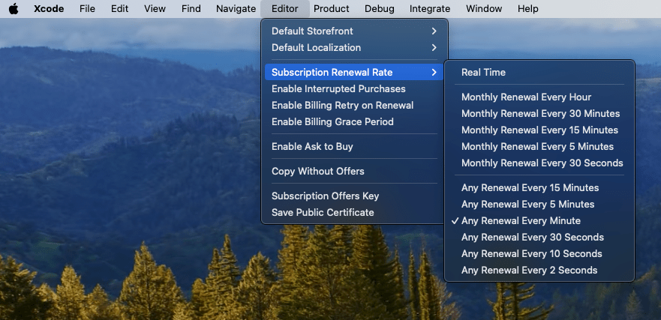
Task: Click Copy Without Offers
Action: click(x=317, y=172)
